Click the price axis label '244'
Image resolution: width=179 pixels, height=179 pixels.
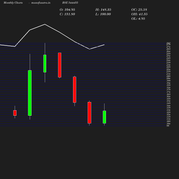(168, 61)
